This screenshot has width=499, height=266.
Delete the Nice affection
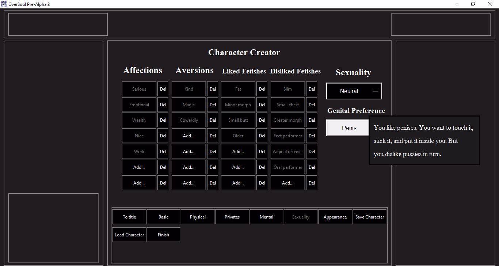pos(163,136)
